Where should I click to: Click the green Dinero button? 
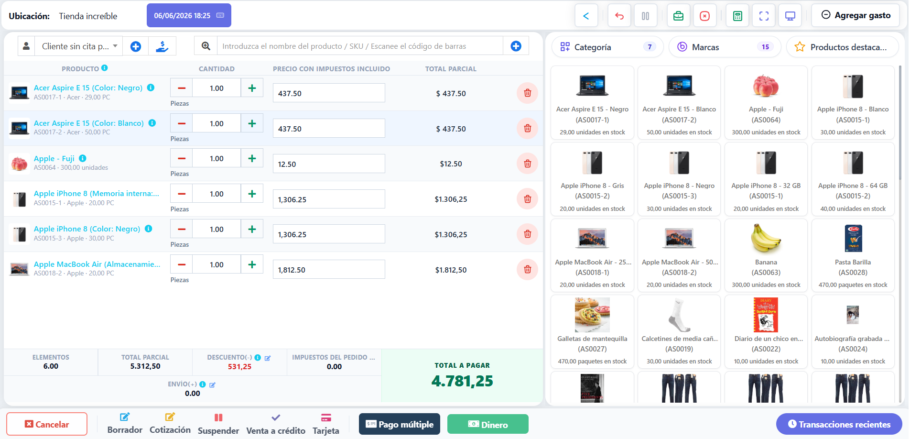488,424
